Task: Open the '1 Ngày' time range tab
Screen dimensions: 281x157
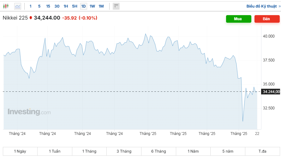Action: pyautogui.click(x=20, y=151)
